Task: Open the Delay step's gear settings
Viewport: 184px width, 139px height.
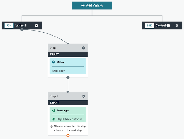Action: coord(84,48)
